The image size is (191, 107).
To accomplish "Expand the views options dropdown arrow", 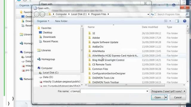I will (170, 21).
